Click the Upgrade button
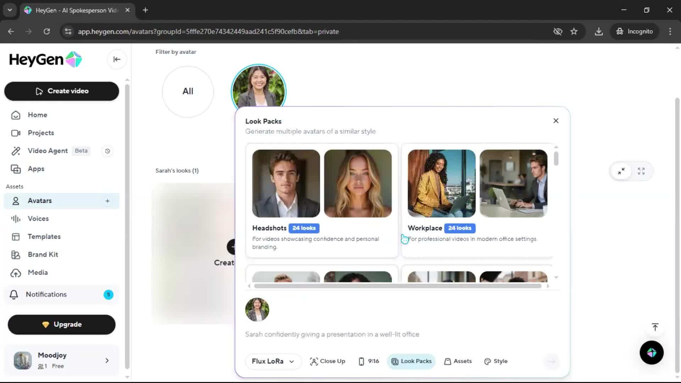The image size is (681, 383). coord(61,324)
